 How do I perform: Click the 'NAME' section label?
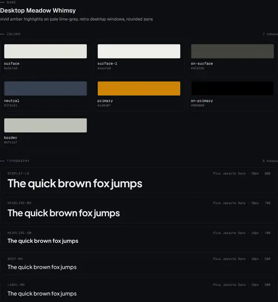click(11, 2)
